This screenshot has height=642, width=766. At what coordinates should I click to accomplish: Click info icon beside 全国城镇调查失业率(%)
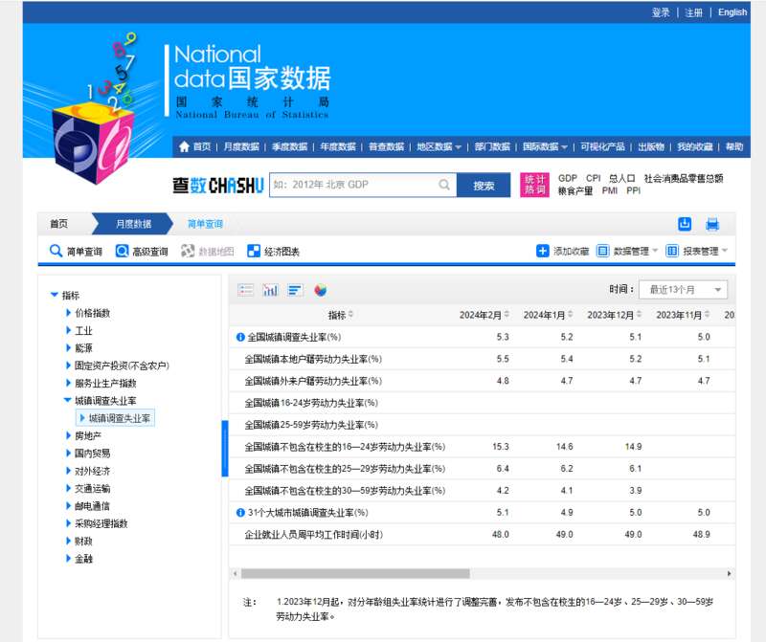pyautogui.click(x=240, y=337)
